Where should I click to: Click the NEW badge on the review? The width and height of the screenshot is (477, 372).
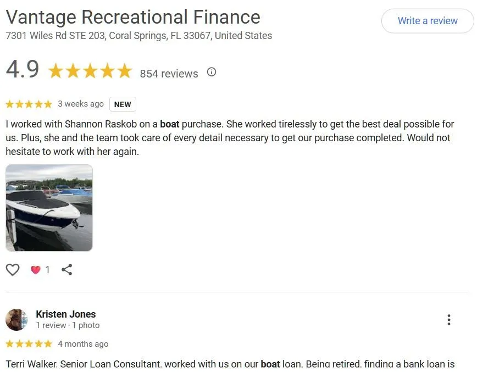tap(123, 104)
